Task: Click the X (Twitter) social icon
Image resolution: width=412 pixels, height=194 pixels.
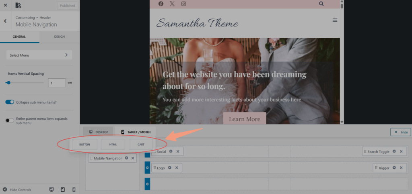Action: pos(172,4)
